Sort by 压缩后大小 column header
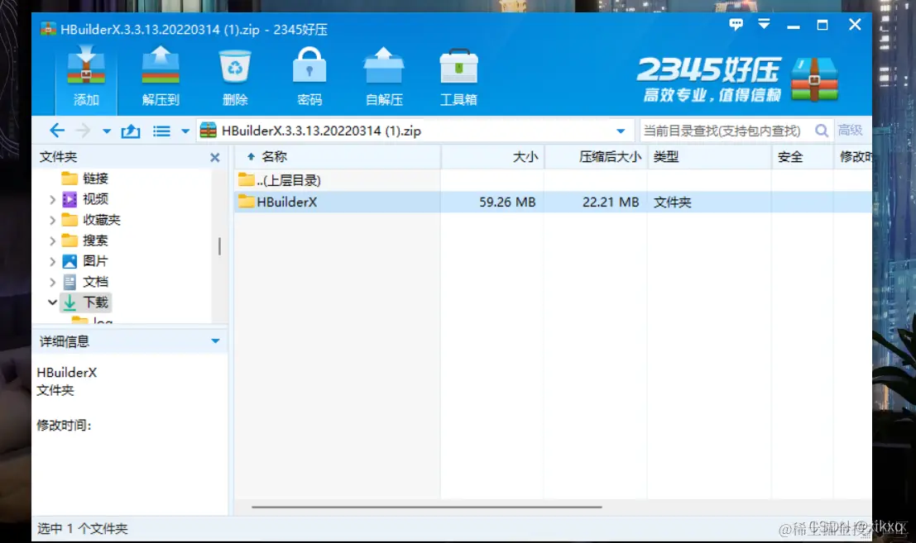The width and height of the screenshot is (916, 543). 596,156
